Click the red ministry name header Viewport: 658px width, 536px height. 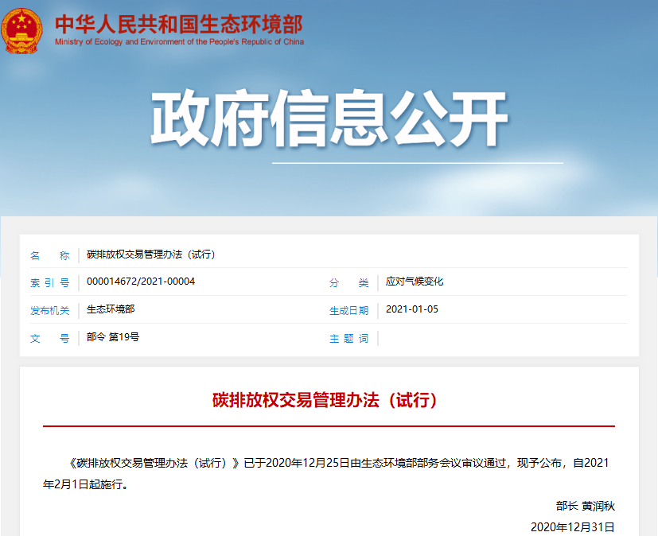(179, 22)
